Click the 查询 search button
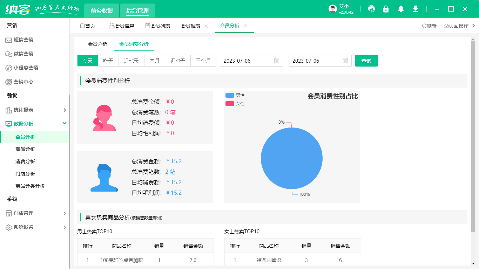This screenshot has width=479, height=269. (366, 60)
